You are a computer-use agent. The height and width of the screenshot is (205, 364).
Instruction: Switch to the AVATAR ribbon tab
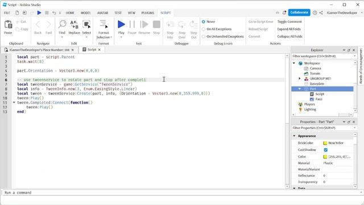(102, 13)
